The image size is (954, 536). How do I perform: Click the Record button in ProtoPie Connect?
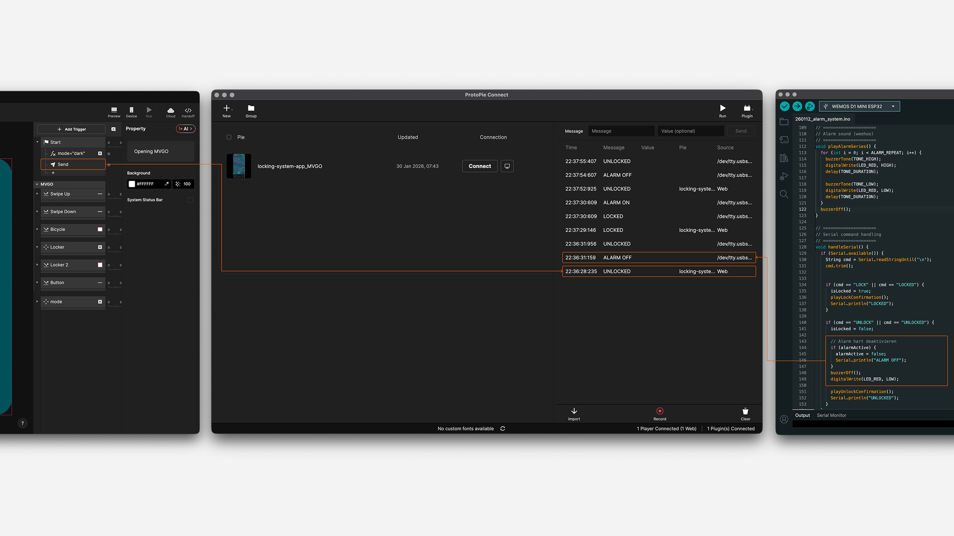[659, 411]
